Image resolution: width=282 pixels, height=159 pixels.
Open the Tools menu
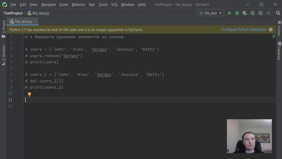(103, 4)
